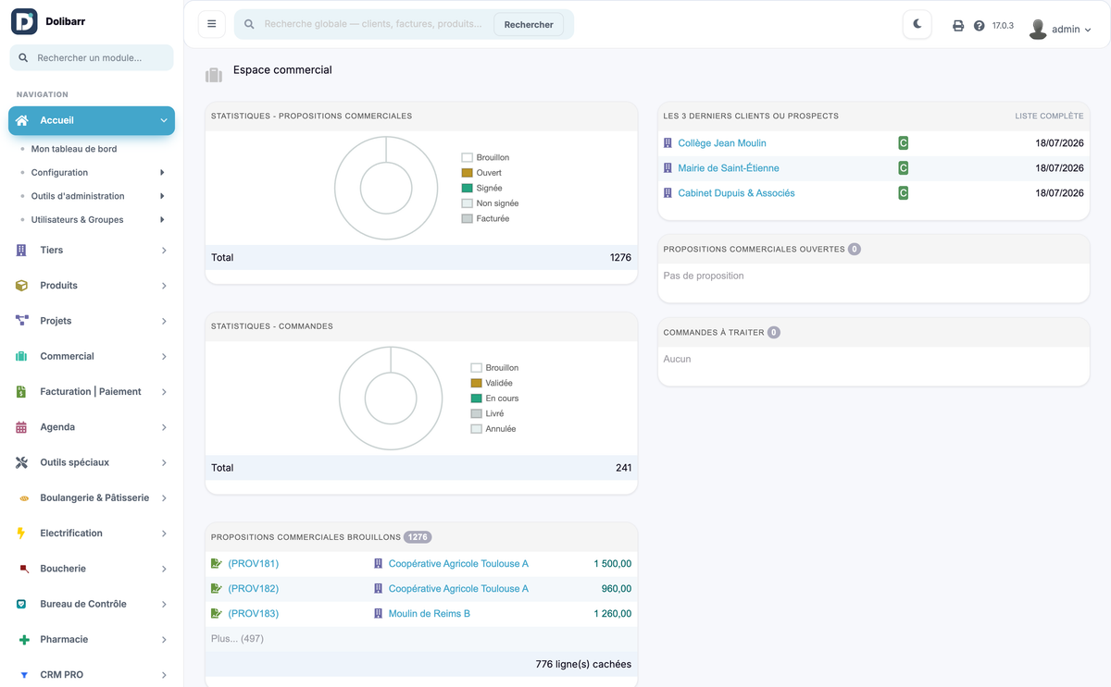Expand the Tiers menu chevron

pos(164,251)
